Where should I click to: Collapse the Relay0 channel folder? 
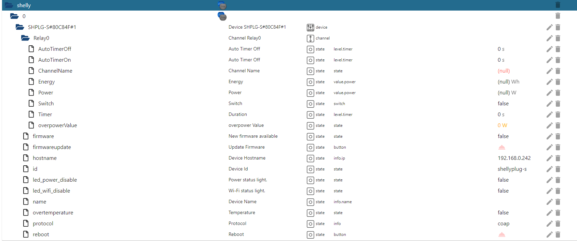[25, 38]
